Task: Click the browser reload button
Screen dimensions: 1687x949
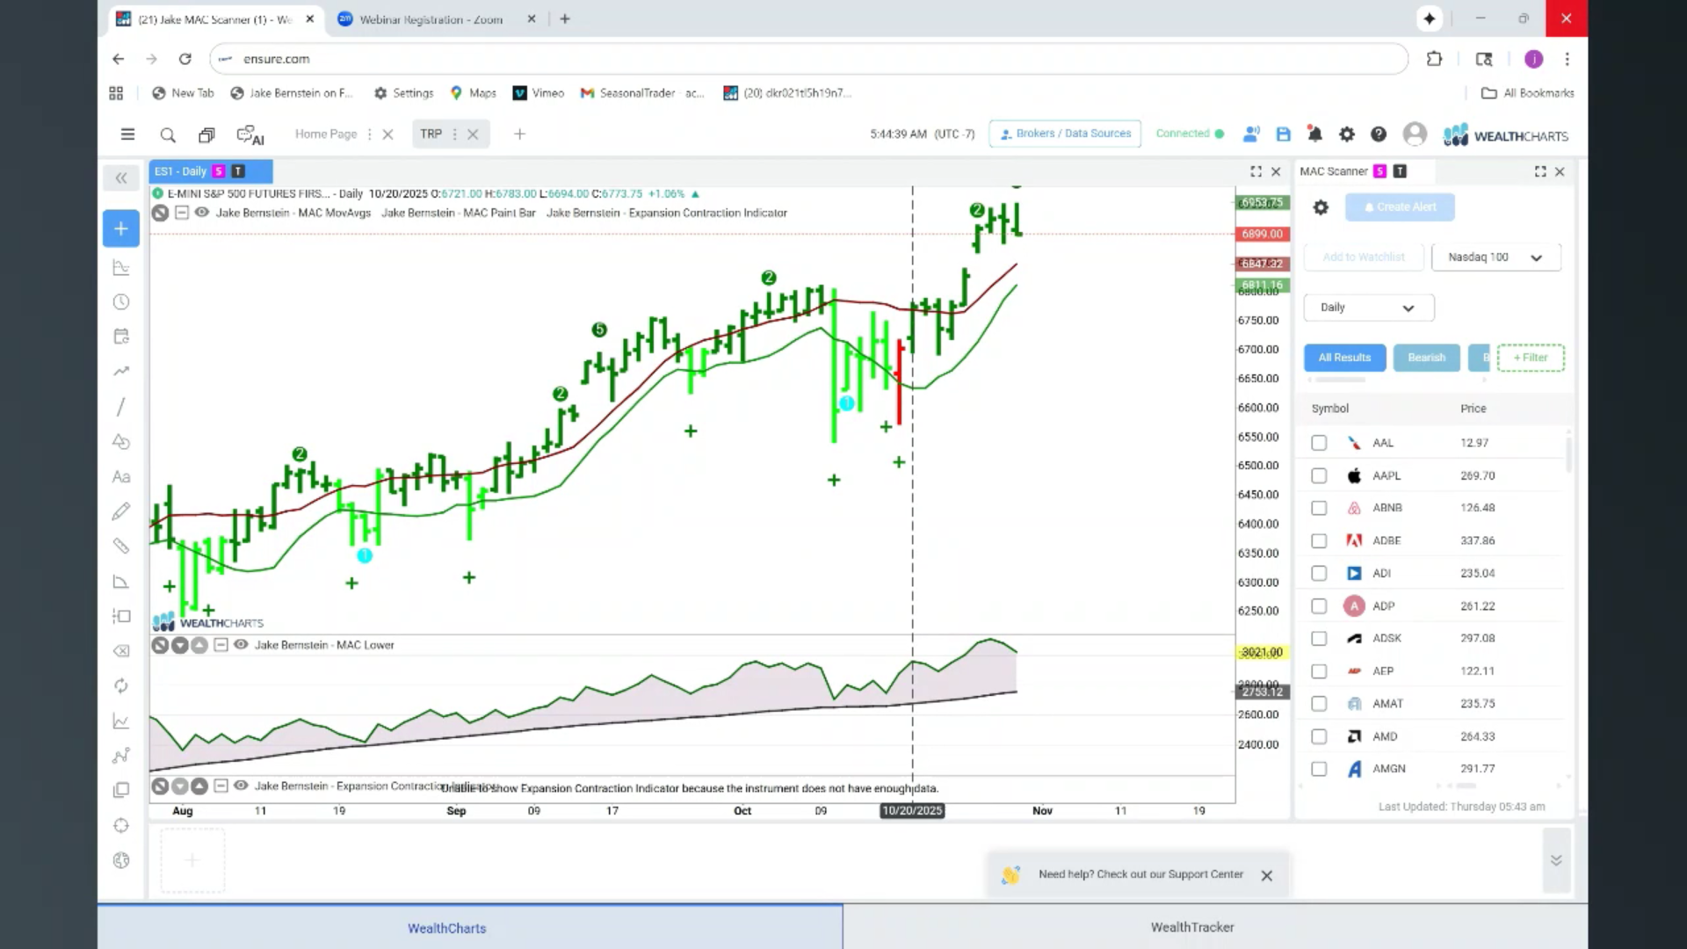Action: pyautogui.click(x=185, y=59)
